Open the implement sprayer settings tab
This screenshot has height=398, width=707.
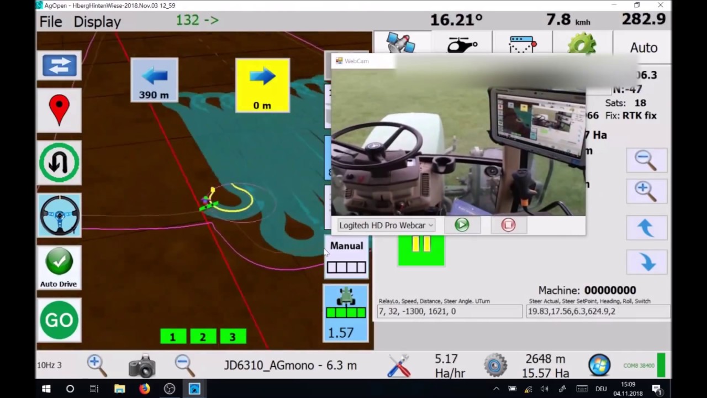523,43
